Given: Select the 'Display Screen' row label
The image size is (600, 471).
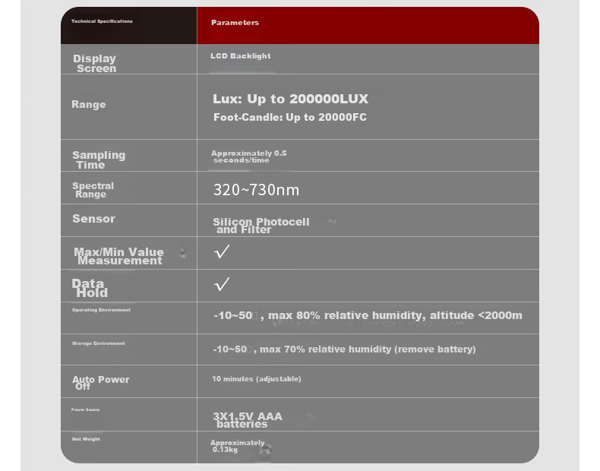Looking at the screenshot, I should tap(94, 64).
